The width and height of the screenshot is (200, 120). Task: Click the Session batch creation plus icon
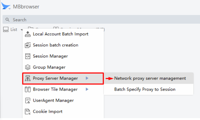28,45
